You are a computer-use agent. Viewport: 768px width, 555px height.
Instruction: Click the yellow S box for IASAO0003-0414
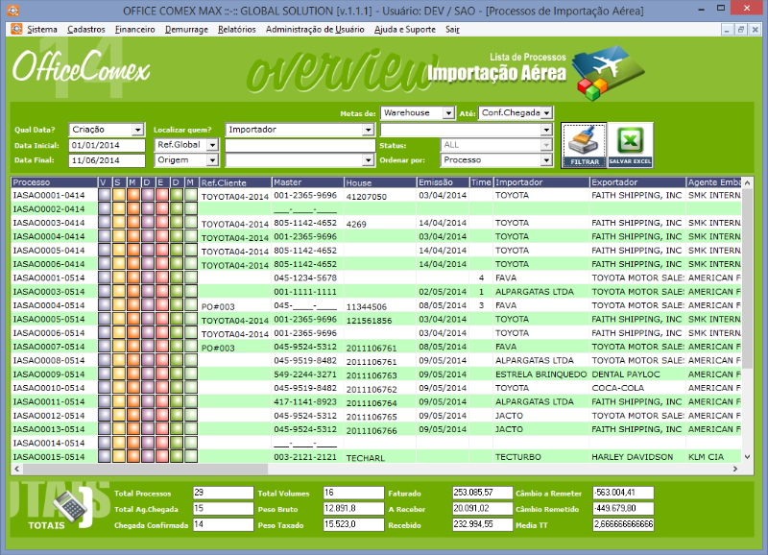tap(119, 223)
